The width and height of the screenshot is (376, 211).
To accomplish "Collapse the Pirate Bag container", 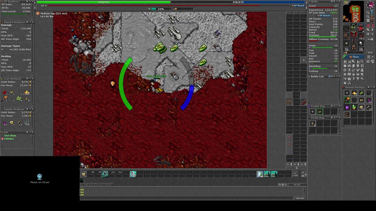I will (x=337, y=118).
